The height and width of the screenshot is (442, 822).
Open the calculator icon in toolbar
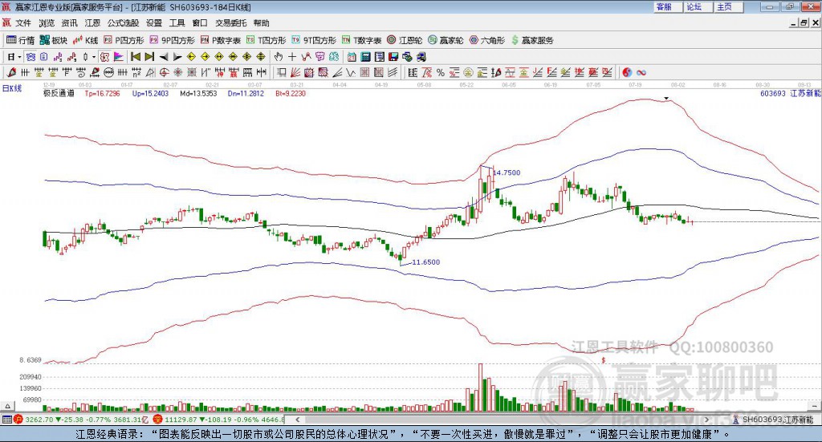pyautogui.click(x=365, y=57)
